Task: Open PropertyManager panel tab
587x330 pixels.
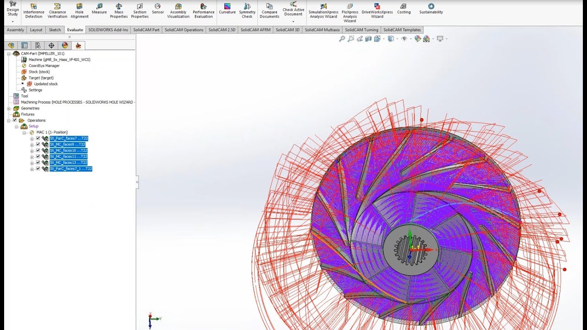Action: click(24, 45)
